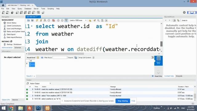The image size is (197, 111).
Task: Export recordset with the Export icon
Action: pyautogui.click(x=76, y=58)
